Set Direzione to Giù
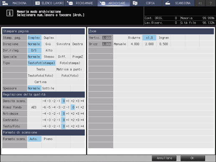 [49, 44]
